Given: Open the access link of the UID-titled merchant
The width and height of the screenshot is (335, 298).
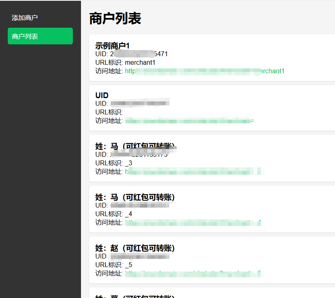Looking at the screenshot, I should coord(189,121).
